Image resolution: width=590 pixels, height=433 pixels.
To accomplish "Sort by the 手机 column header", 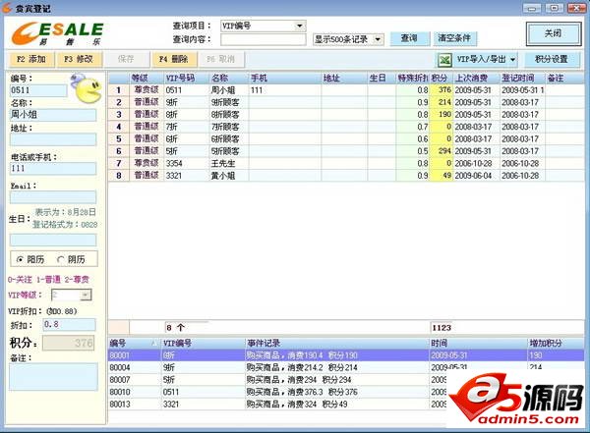I will [285, 79].
